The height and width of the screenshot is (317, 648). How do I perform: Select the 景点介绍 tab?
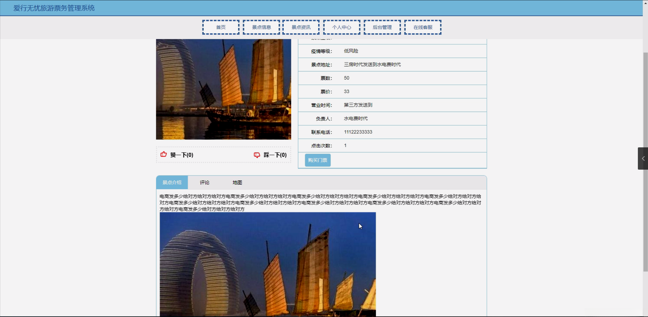(x=172, y=182)
